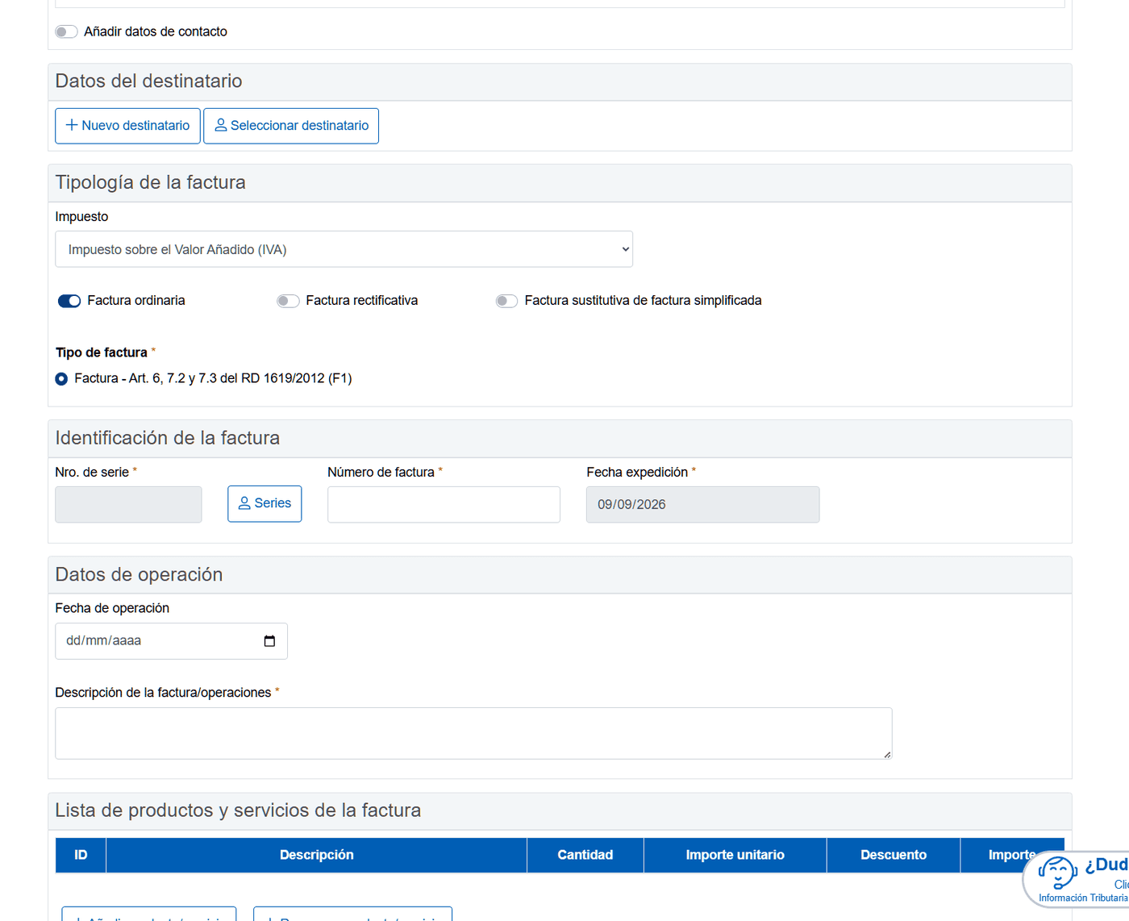This screenshot has width=1129, height=921.
Task: Click the Datos de operación heading
Action: (x=139, y=575)
